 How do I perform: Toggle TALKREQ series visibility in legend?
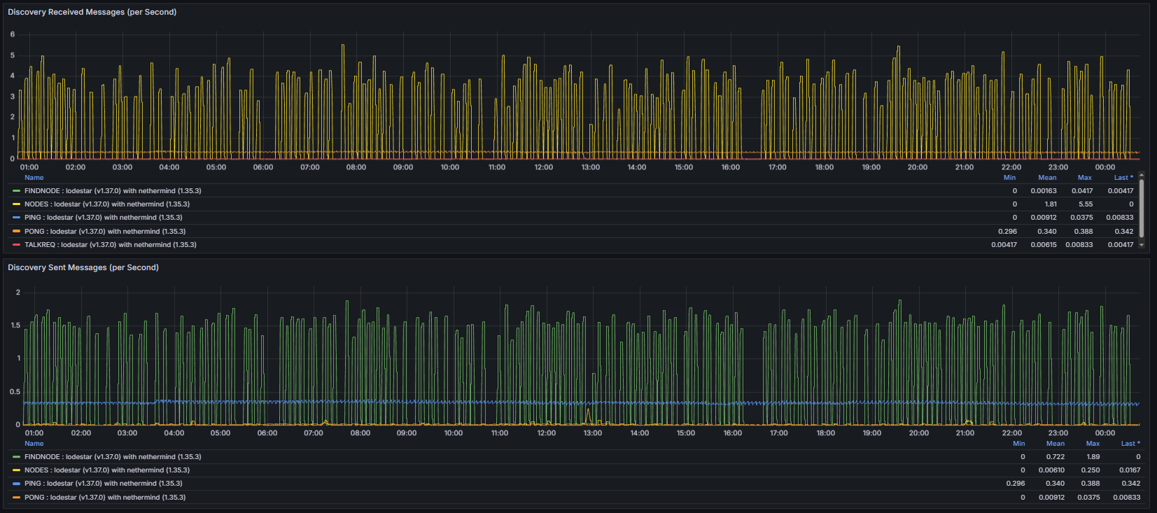tap(110, 245)
